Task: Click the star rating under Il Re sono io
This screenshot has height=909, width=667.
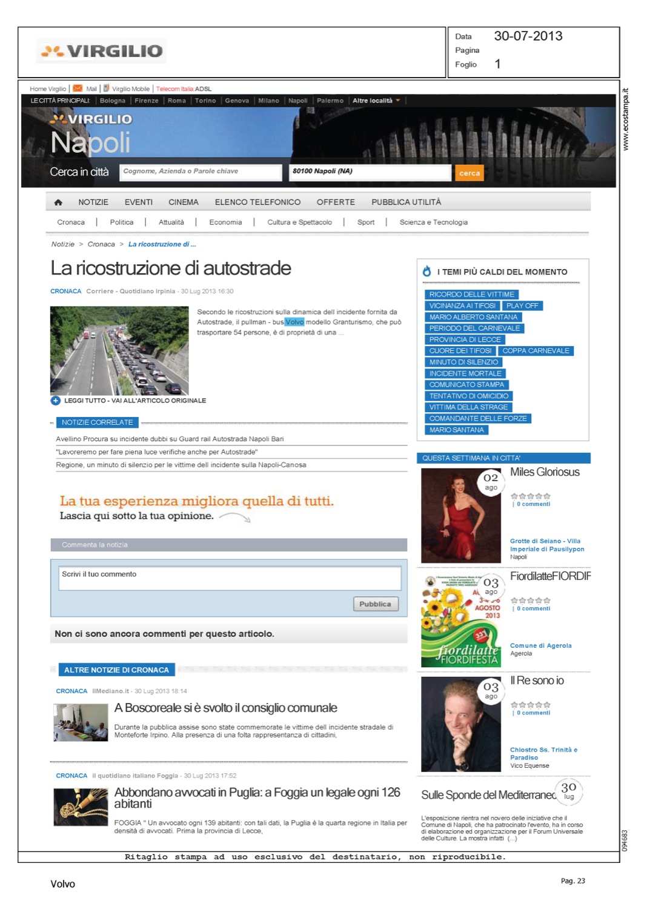Action: pos(530,705)
